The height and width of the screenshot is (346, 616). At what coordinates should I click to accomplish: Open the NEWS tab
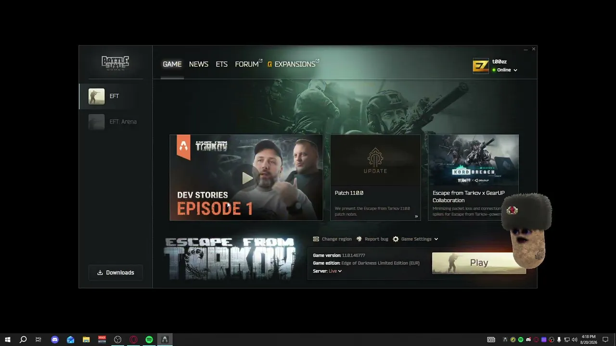click(199, 64)
